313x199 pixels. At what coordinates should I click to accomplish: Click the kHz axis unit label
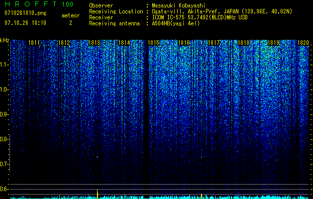coord(4,40)
